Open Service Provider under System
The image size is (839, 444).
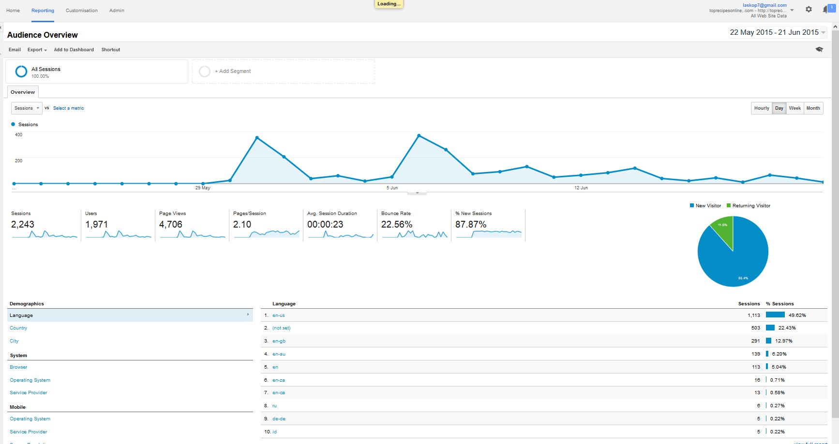(29, 393)
